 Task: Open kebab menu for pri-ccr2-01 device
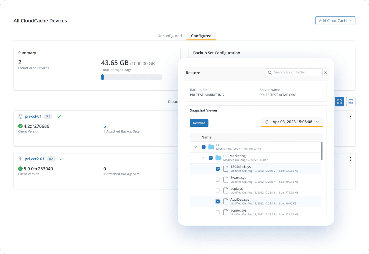click(350, 159)
